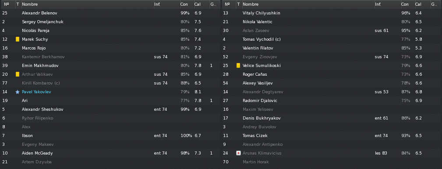This screenshot has width=442, height=169.
Task: Sort left table by Con column header
Action: pyautogui.click(x=187, y=4)
